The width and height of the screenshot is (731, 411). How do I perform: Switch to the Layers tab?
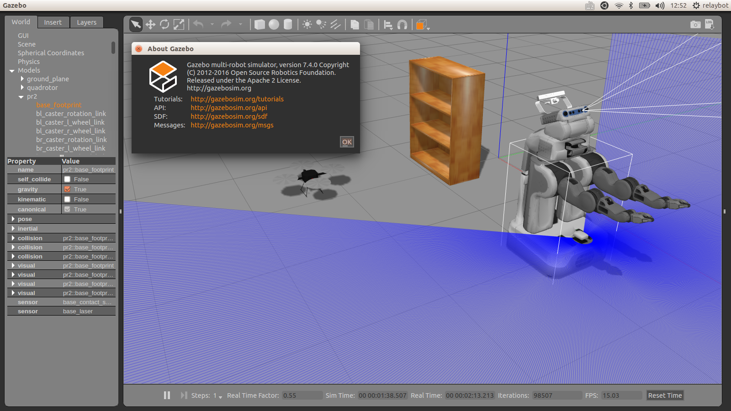point(87,22)
